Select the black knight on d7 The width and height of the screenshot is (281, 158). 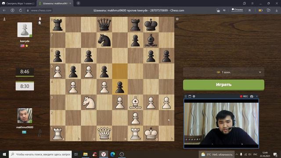104,40
